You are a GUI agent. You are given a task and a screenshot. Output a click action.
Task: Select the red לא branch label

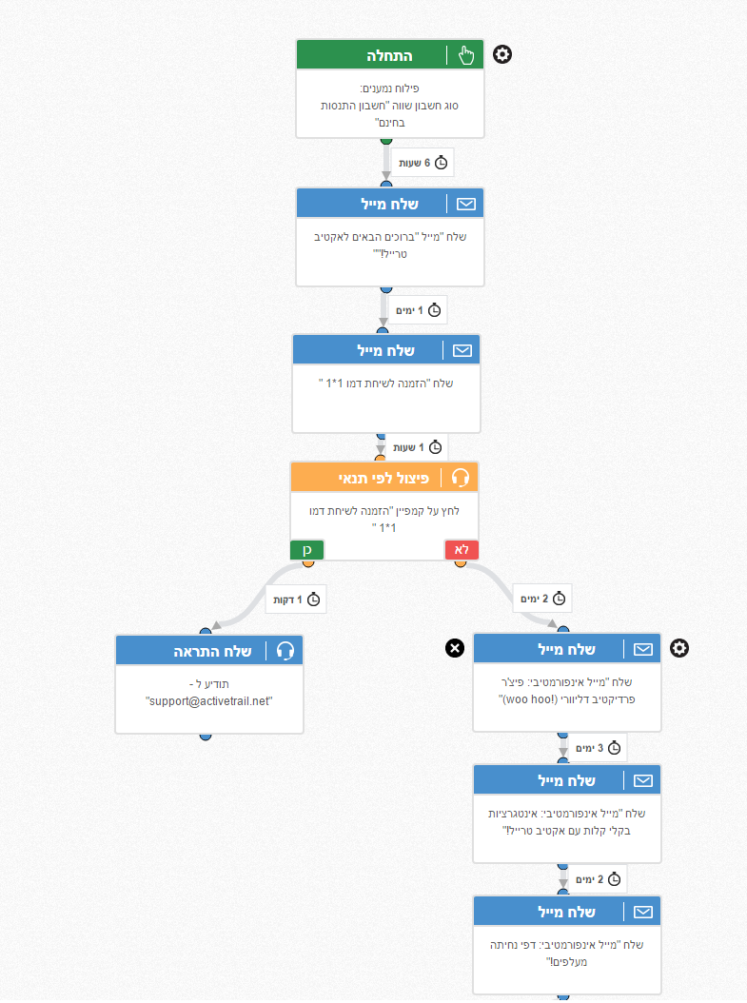pos(462,550)
